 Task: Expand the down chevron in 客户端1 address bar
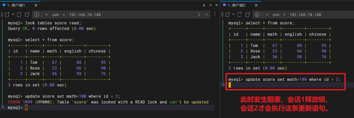(x=207, y=15)
